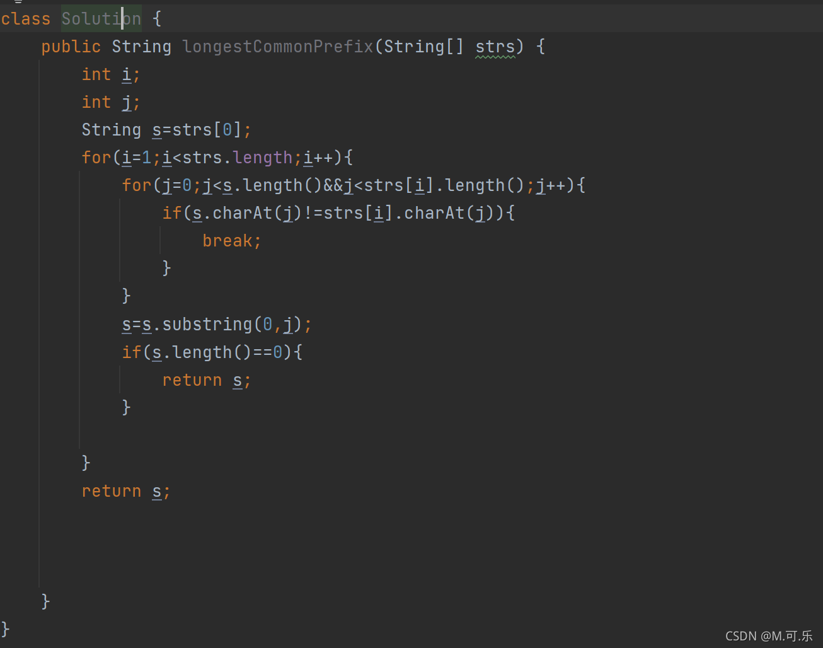Place cursor on the public keyword
The image size is (823, 648).
pos(71,46)
